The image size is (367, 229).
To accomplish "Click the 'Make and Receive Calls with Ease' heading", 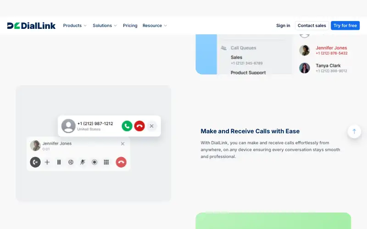I will pyautogui.click(x=250, y=131).
